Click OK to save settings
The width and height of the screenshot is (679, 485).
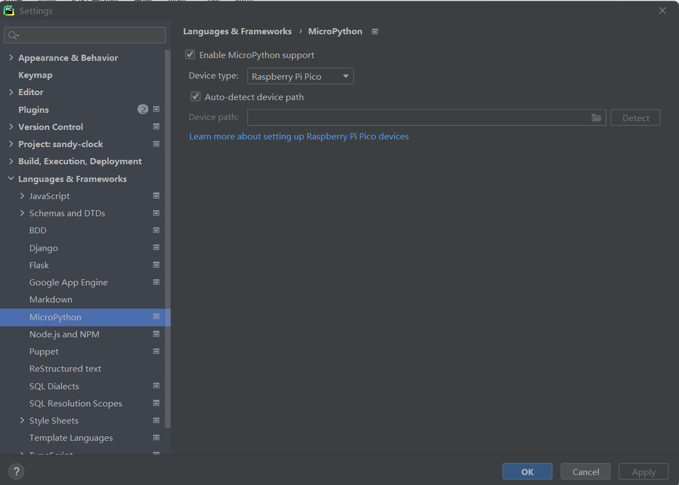pyautogui.click(x=527, y=472)
